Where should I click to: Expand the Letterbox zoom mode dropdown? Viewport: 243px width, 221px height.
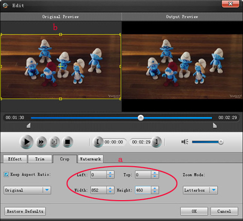[x=200, y=190]
